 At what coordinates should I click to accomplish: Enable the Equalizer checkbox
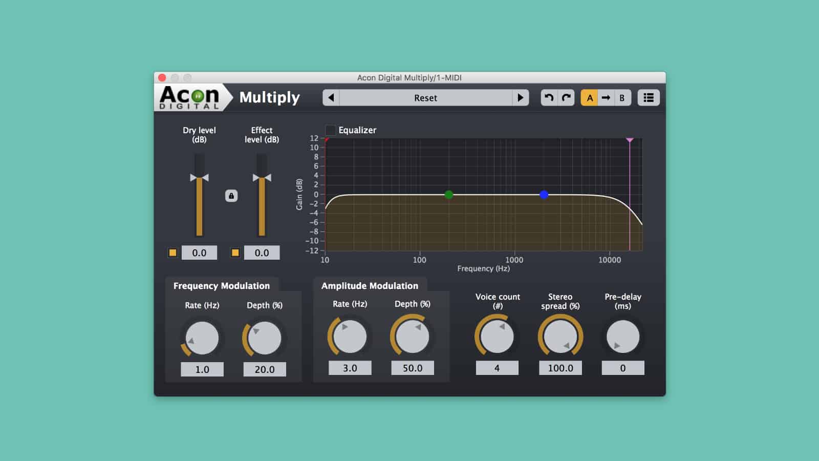coord(331,130)
